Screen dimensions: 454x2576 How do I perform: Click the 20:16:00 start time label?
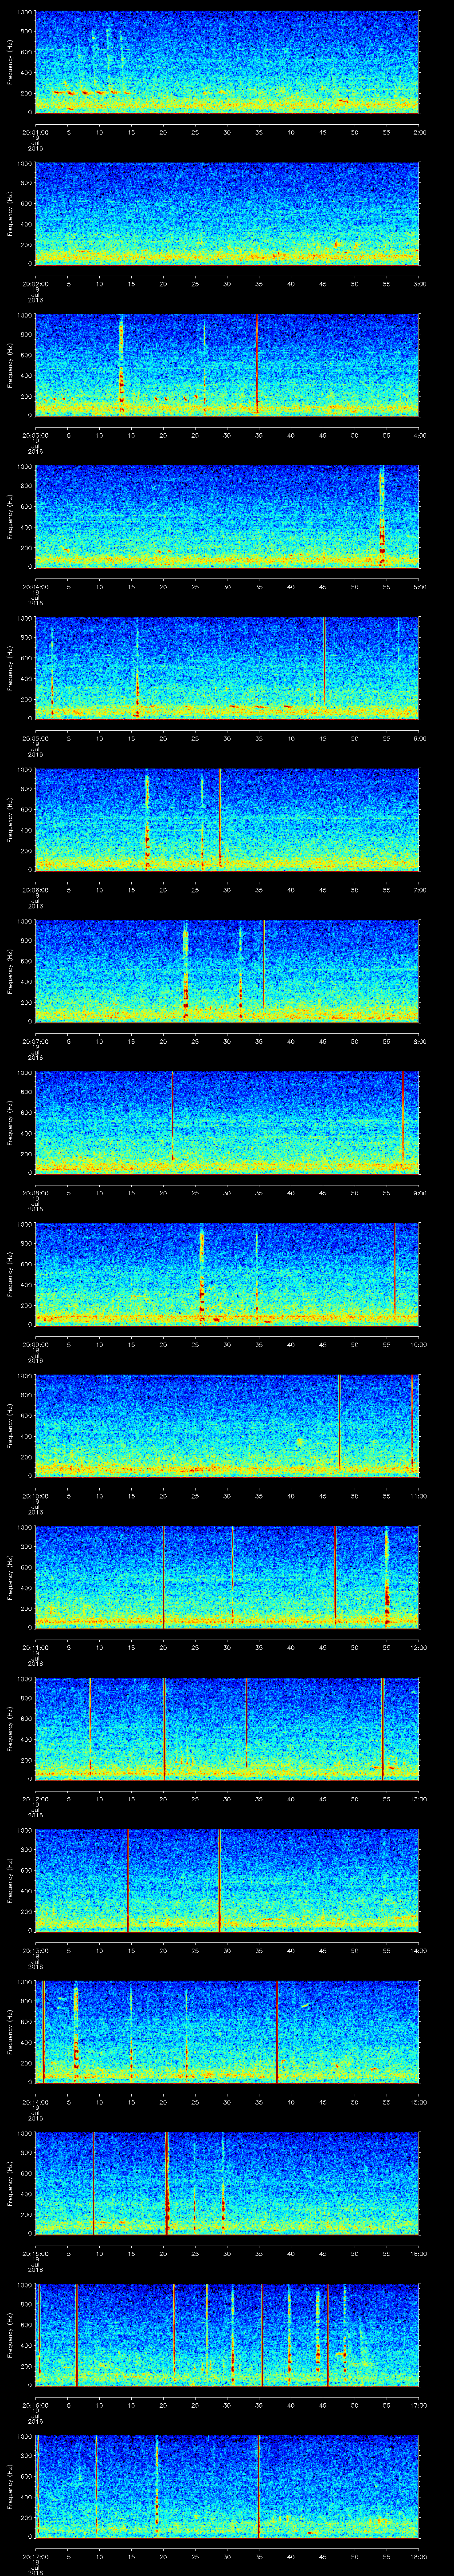tap(35, 2404)
